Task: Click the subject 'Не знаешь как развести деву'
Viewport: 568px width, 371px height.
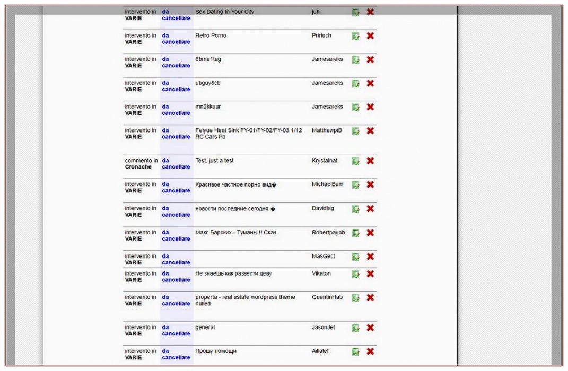Action: pyautogui.click(x=234, y=273)
